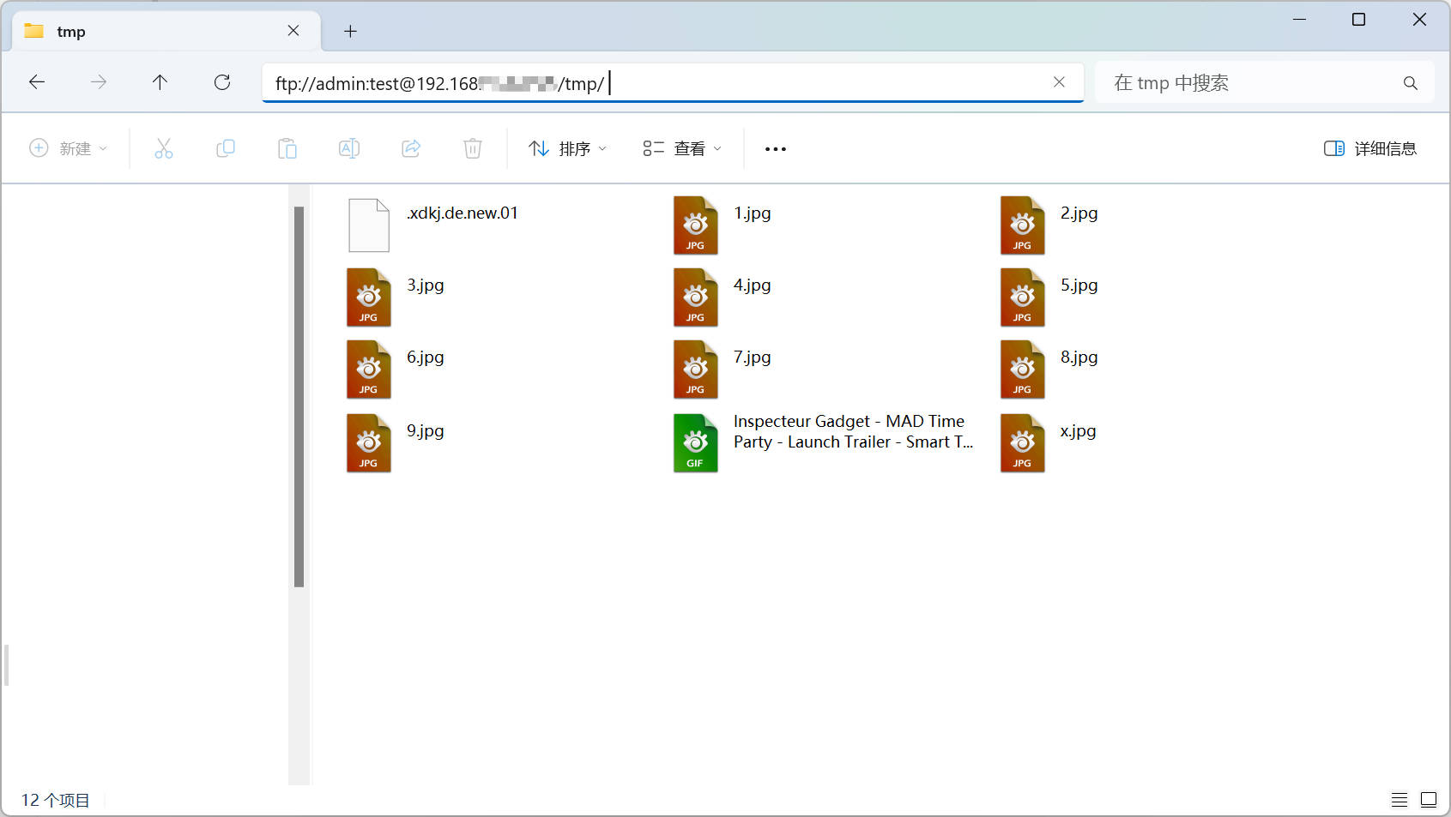Select the tmp tab
1451x817 pixels.
[154, 32]
